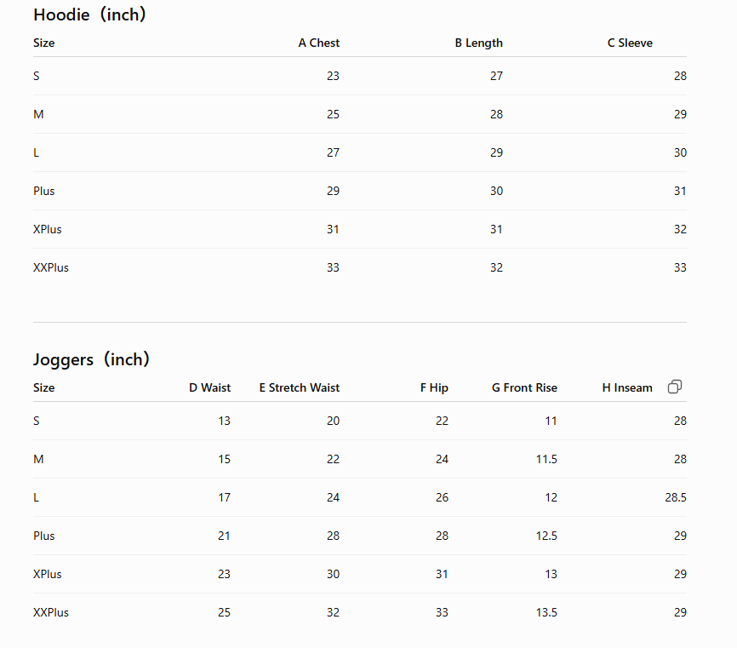Viewport: 737px width, 648px height.
Task: Click the A Chest column header
Action: pos(318,43)
